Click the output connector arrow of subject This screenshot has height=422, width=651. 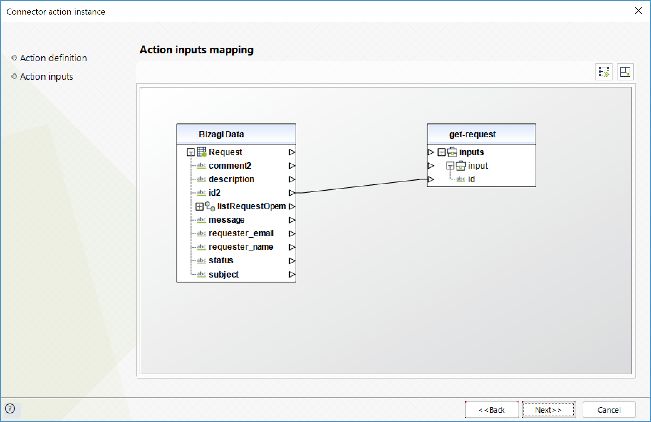pyautogui.click(x=292, y=274)
